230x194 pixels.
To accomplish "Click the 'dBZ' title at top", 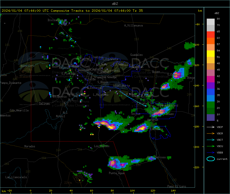I will click(x=115, y=4).
